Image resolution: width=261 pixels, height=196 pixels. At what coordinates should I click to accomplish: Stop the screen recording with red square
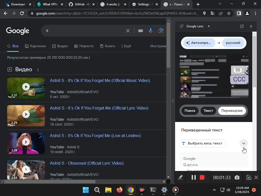(202, 177)
